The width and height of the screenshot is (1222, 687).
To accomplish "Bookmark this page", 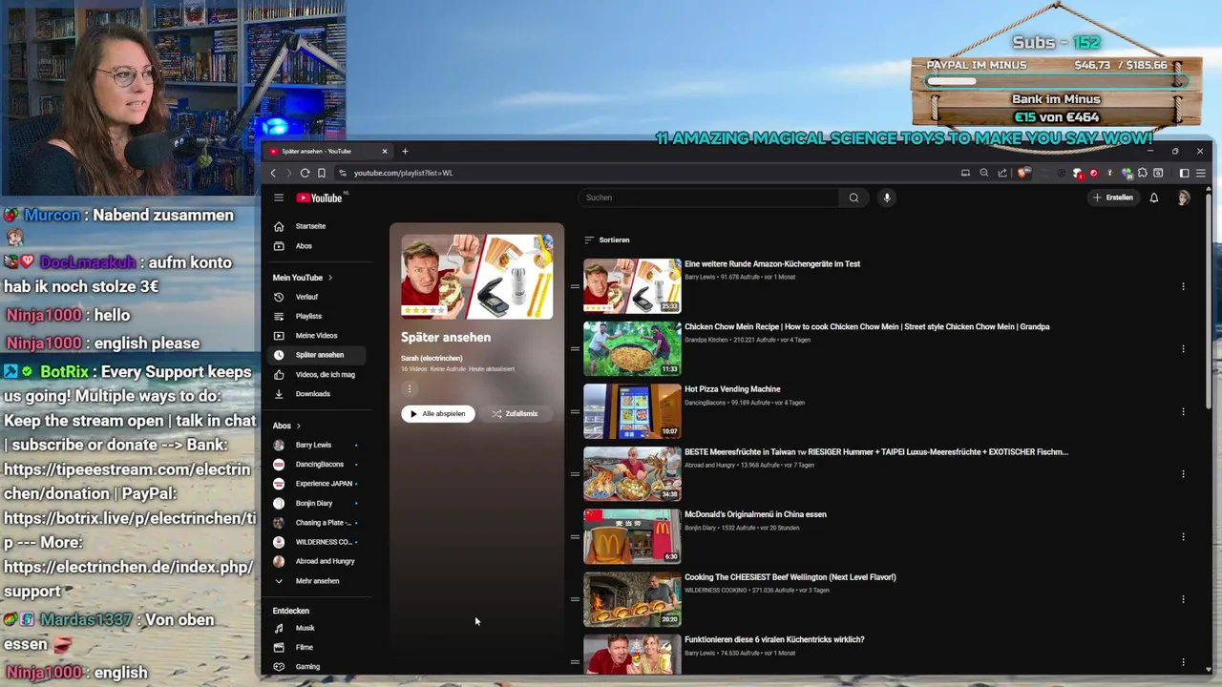I will pos(322,173).
